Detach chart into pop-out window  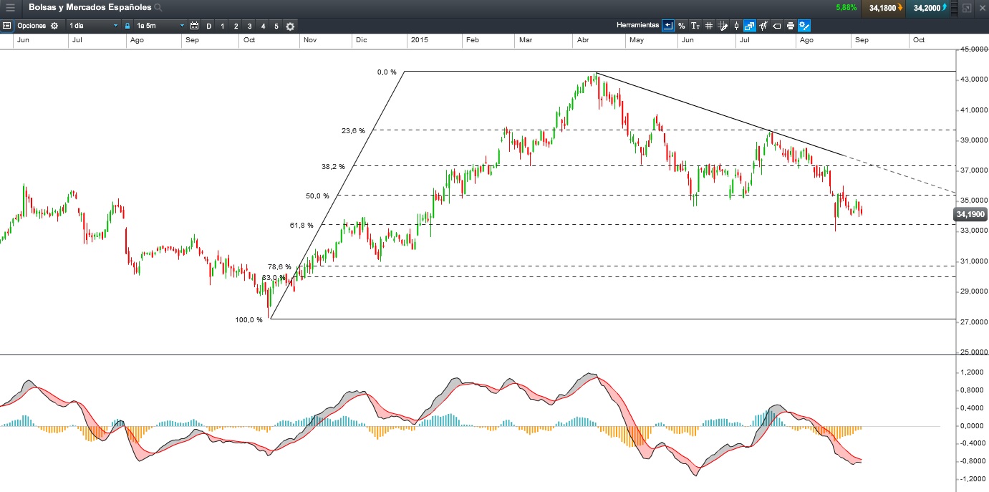coord(967,8)
